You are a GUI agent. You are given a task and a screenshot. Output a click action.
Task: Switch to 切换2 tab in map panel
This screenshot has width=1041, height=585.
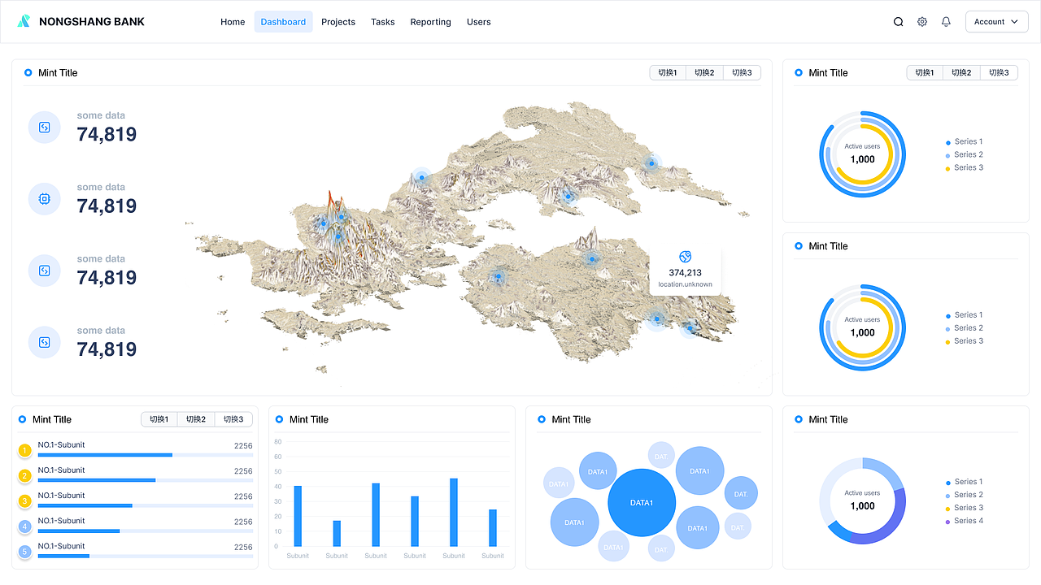tap(705, 73)
